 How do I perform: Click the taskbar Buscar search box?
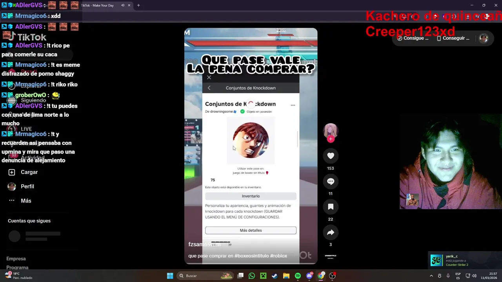205,276
